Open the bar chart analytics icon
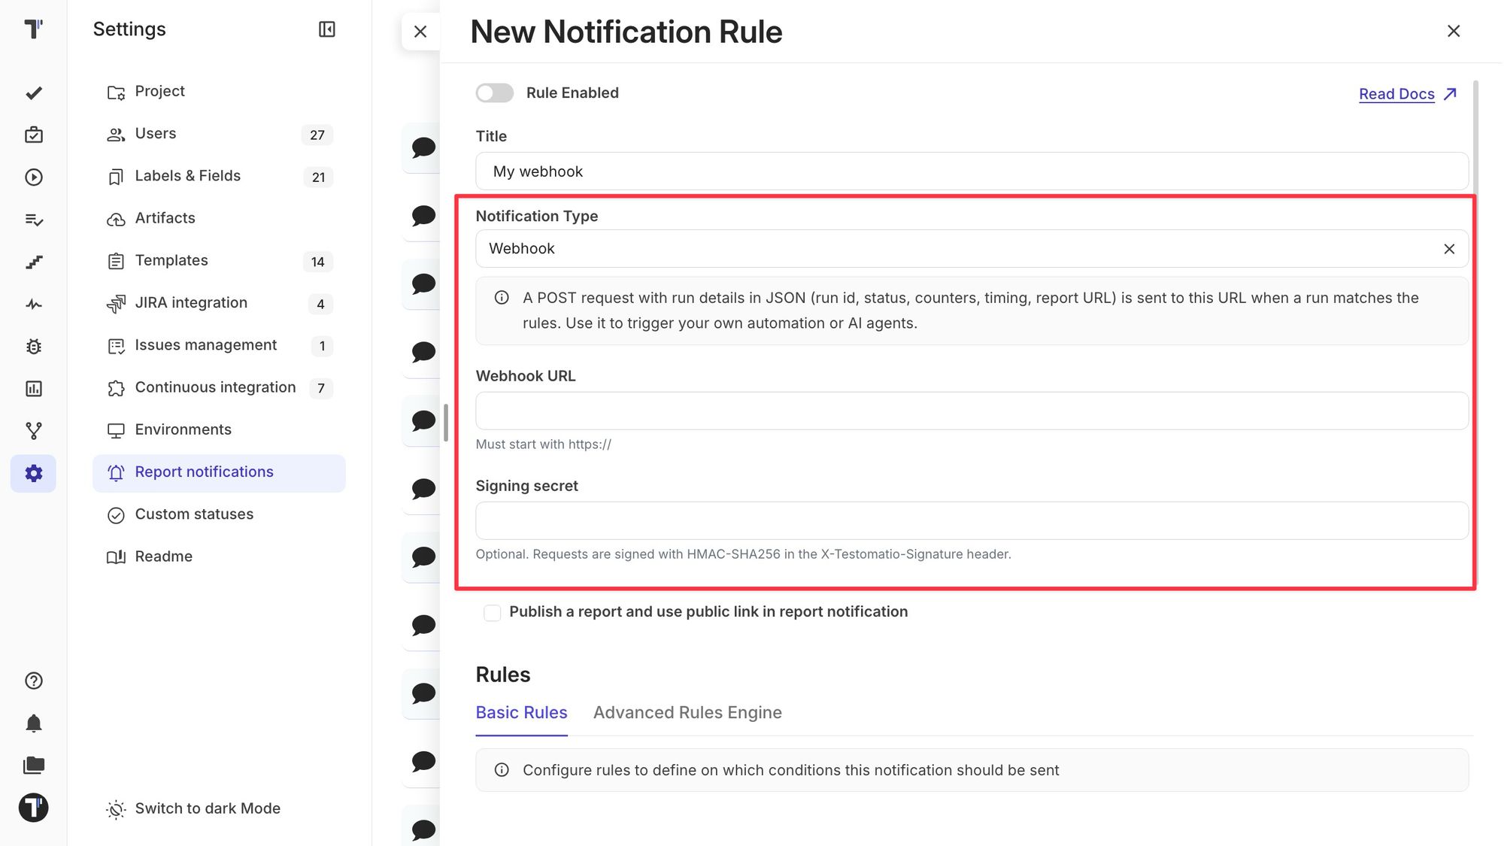The image size is (1504, 846). click(x=34, y=389)
